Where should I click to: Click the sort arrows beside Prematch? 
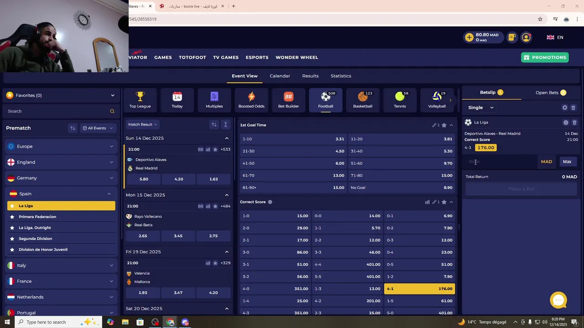(73, 128)
